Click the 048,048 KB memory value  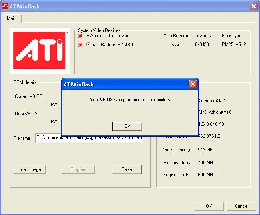tap(211, 124)
